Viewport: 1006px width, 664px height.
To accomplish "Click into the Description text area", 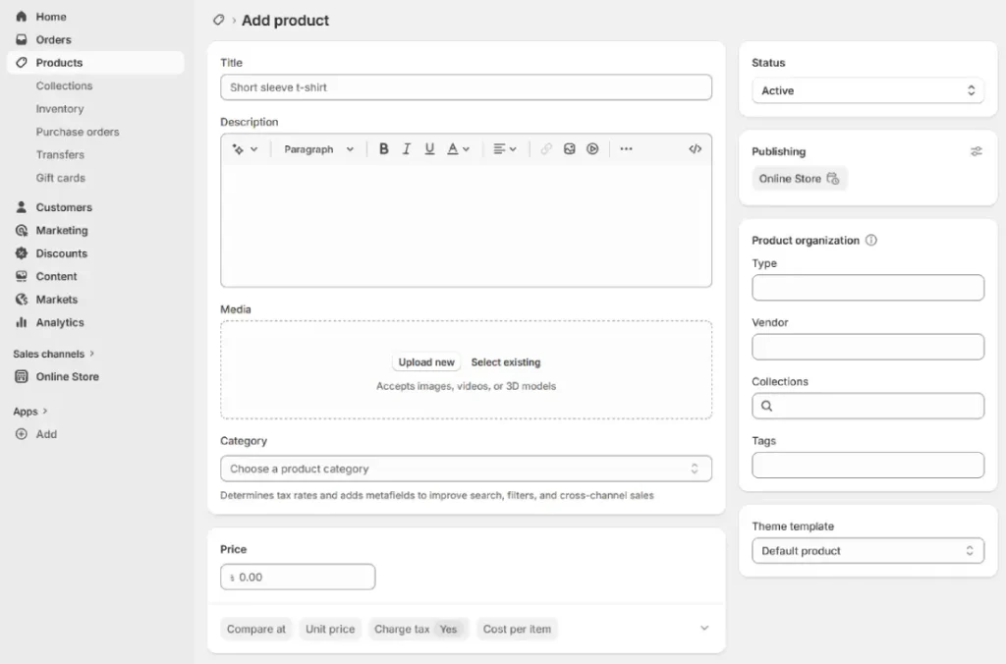I will [x=466, y=225].
